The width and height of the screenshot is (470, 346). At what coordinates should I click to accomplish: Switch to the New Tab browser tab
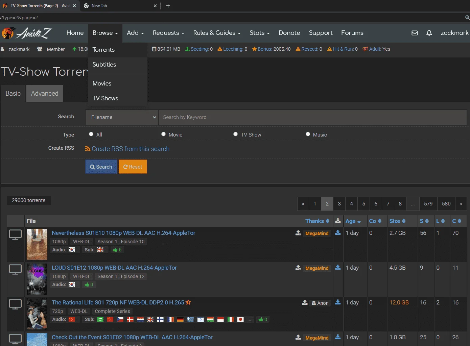click(120, 6)
